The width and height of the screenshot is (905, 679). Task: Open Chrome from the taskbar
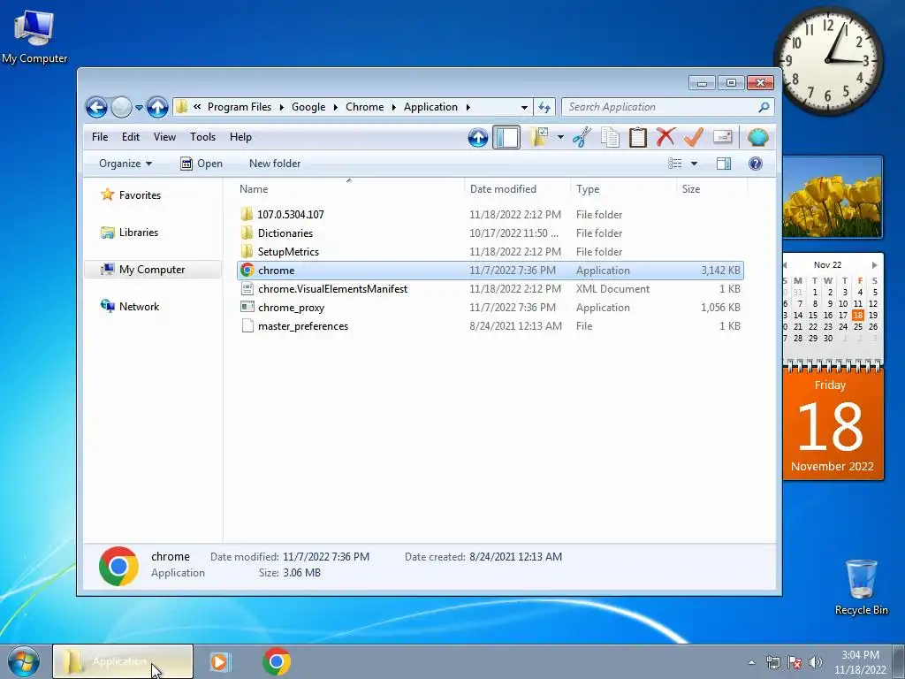pyautogui.click(x=277, y=661)
